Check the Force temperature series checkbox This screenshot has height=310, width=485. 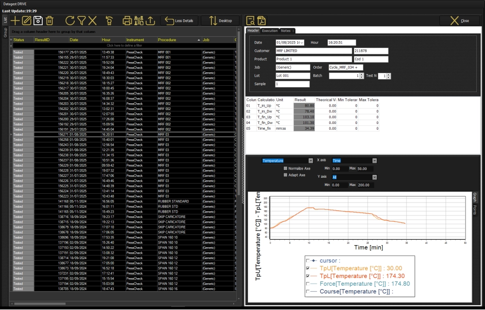pos(308,284)
